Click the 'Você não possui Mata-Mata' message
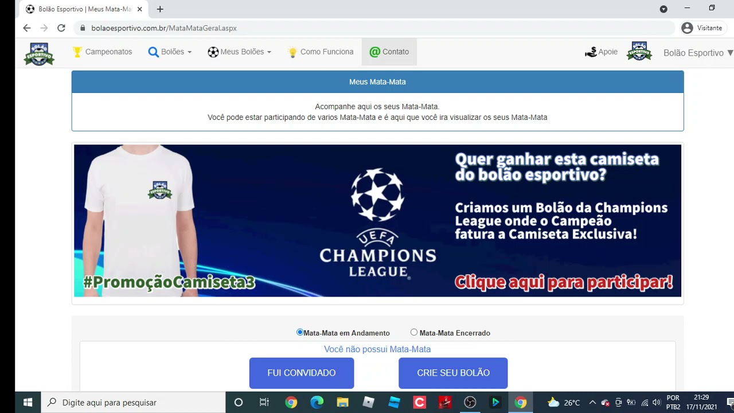Screen dimensions: 734x413 point(377,349)
